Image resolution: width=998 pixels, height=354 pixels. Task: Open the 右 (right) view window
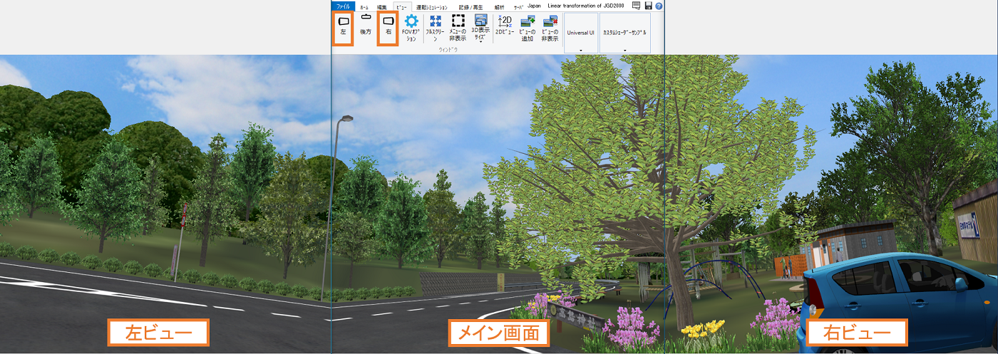click(388, 28)
